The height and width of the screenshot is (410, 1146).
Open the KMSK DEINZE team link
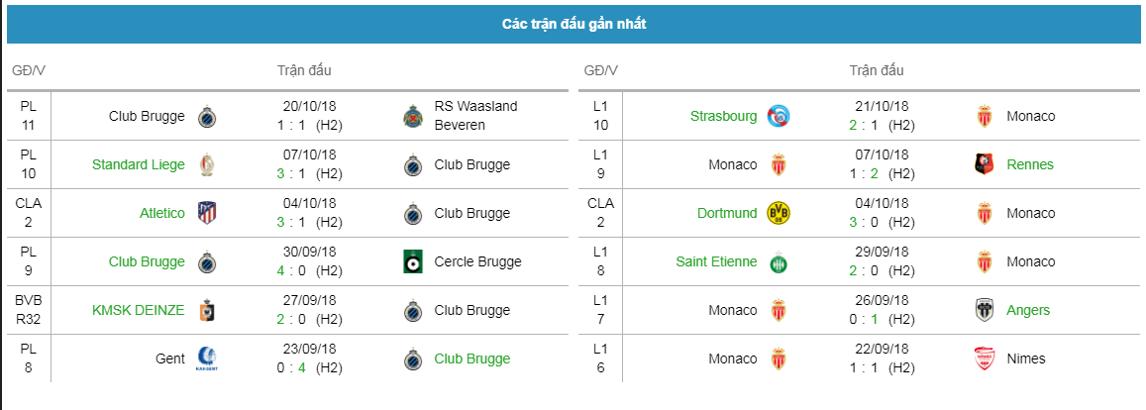click(139, 310)
